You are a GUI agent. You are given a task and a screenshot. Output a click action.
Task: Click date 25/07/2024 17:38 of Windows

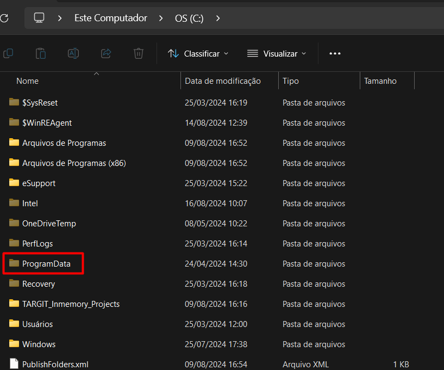point(216,344)
